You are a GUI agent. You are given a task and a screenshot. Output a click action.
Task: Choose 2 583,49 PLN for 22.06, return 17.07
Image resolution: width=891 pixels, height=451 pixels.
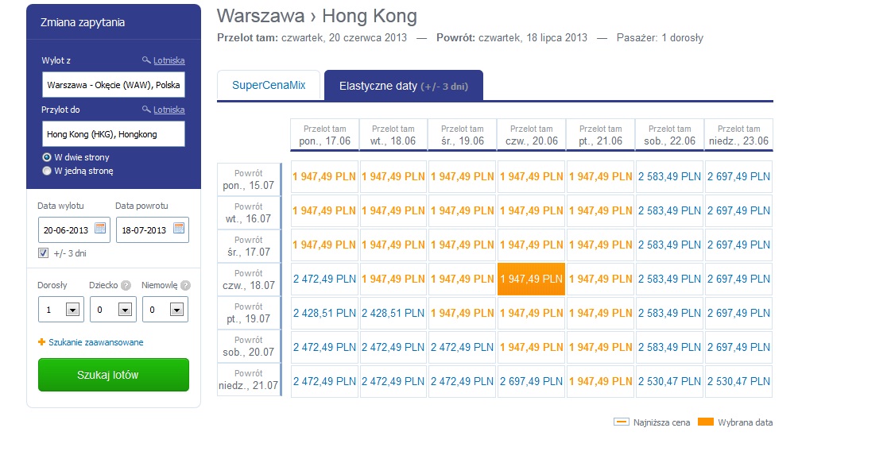pyautogui.click(x=669, y=245)
